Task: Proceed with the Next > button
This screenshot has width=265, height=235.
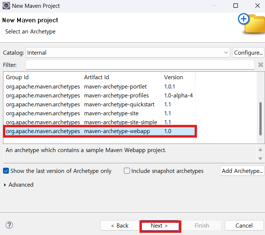Action: [160, 226]
